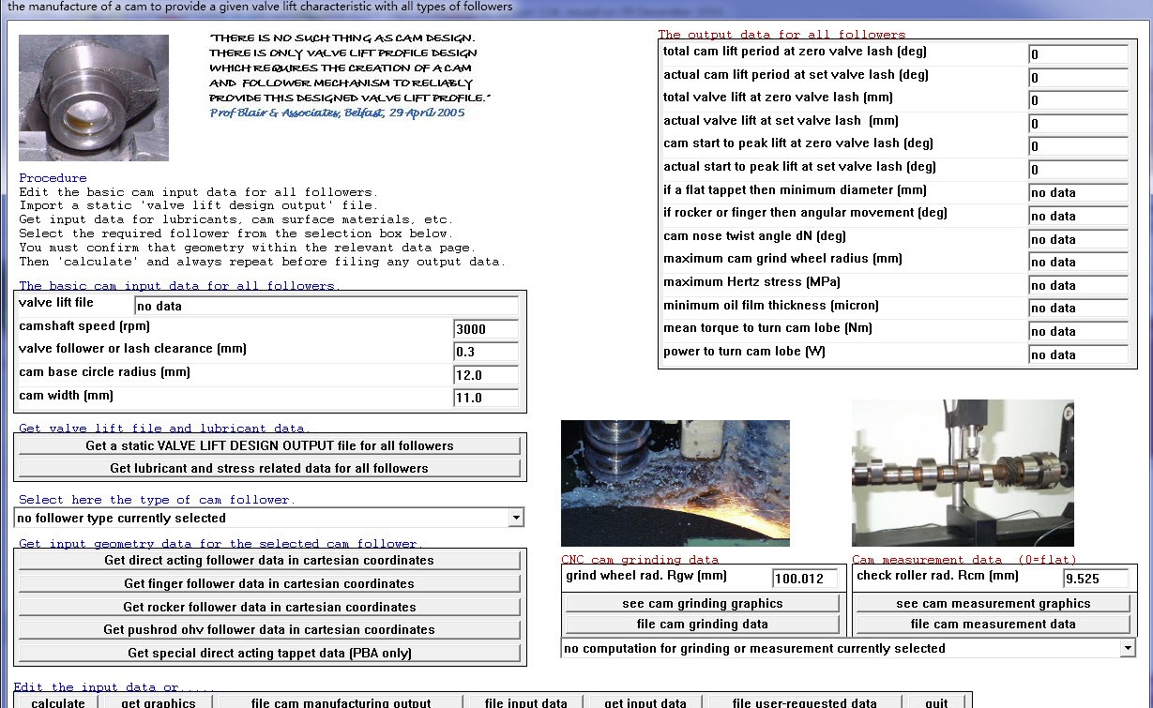Get special direct acting tappet data (PBA only)
The height and width of the screenshot is (708, 1153).
coord(269,653)
